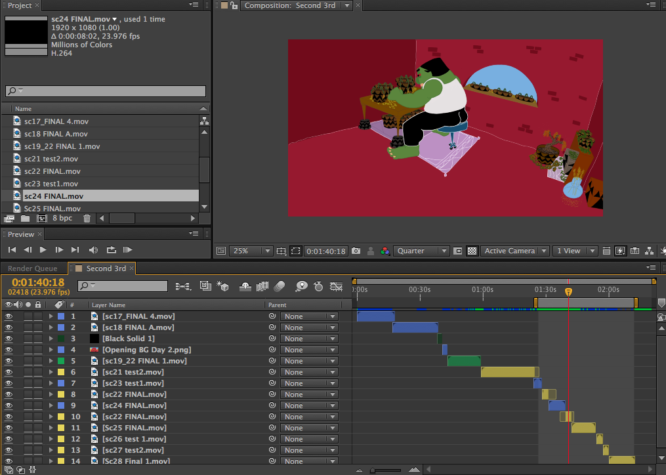Open the project flowchart view icon

(x=204, y=121)
